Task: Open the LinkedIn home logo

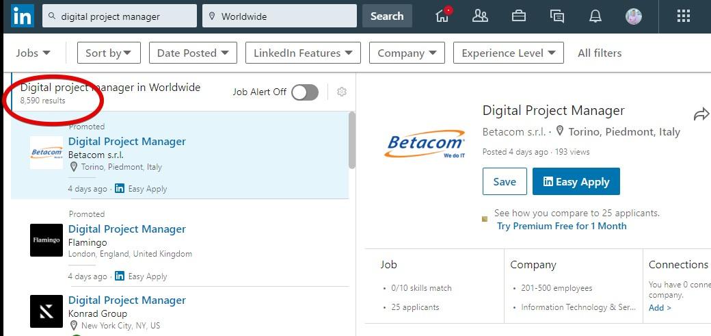Action: pyautogui.click(x=23, y=16)
